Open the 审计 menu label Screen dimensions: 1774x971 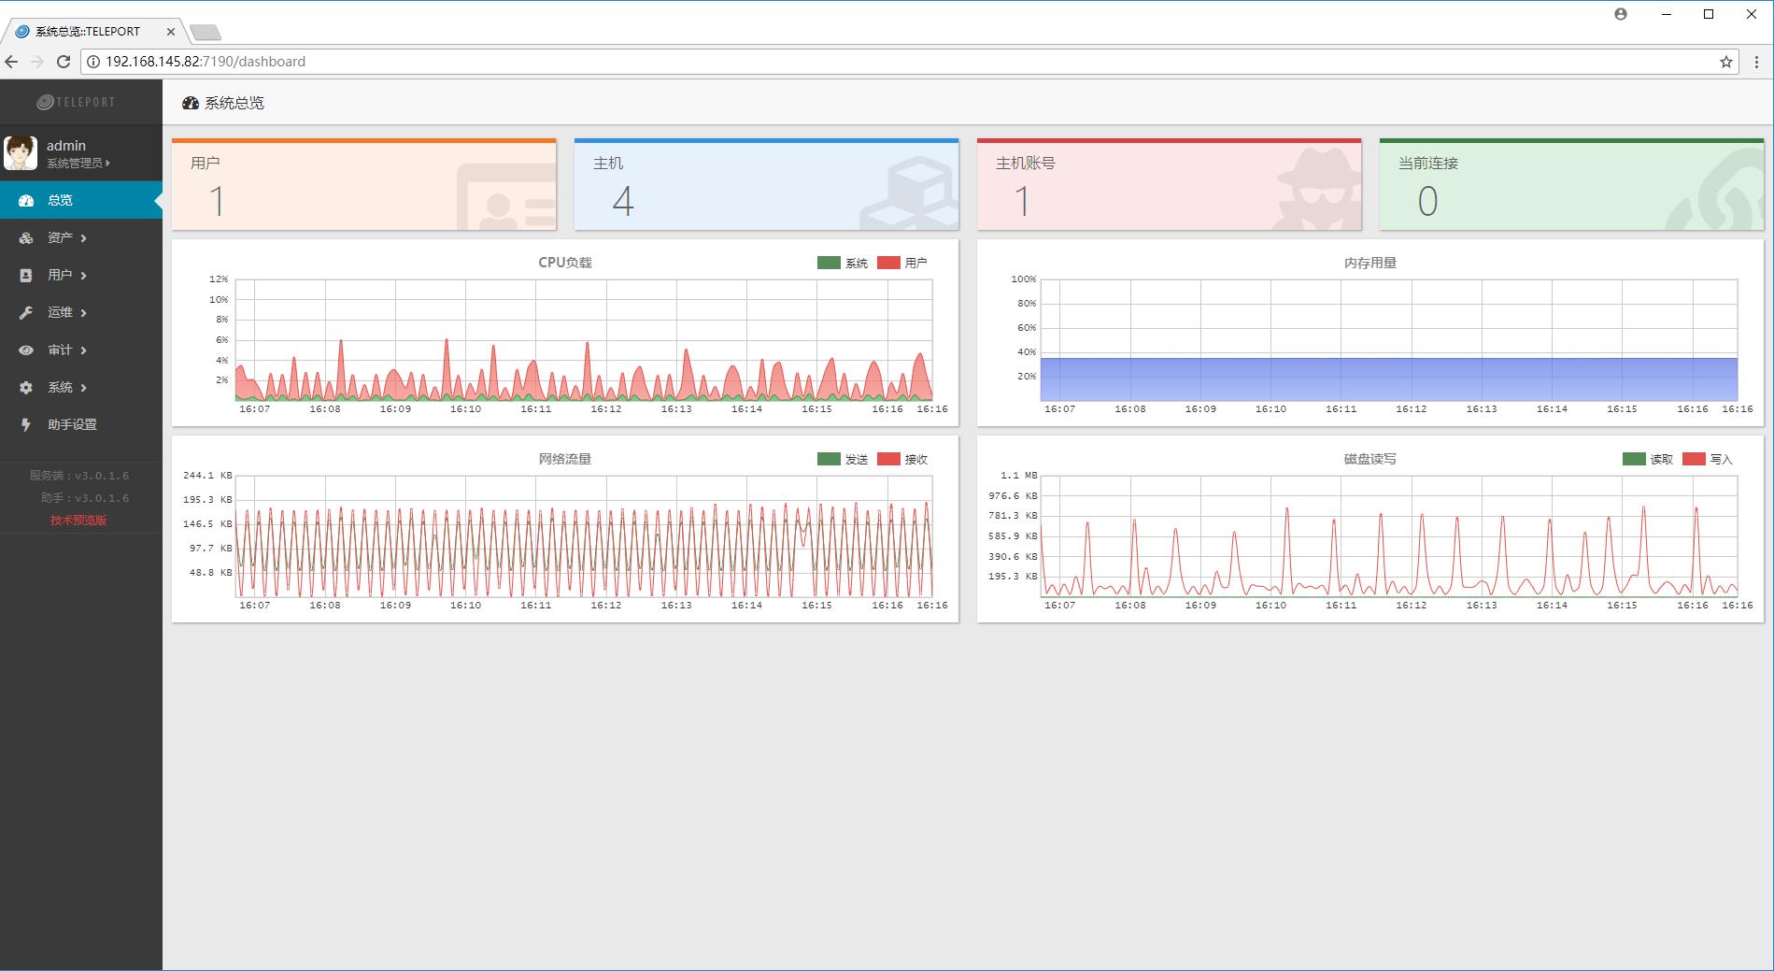click(60, 350)
